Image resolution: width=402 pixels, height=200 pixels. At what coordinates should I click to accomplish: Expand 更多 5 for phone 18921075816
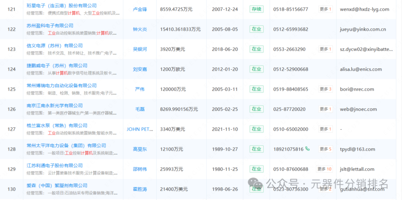click(326, 149)
